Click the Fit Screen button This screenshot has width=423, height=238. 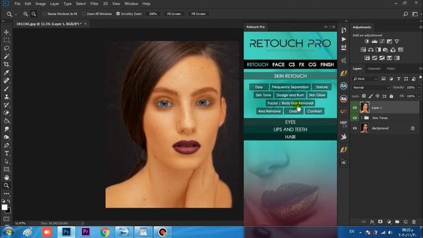tap(174, 14)
